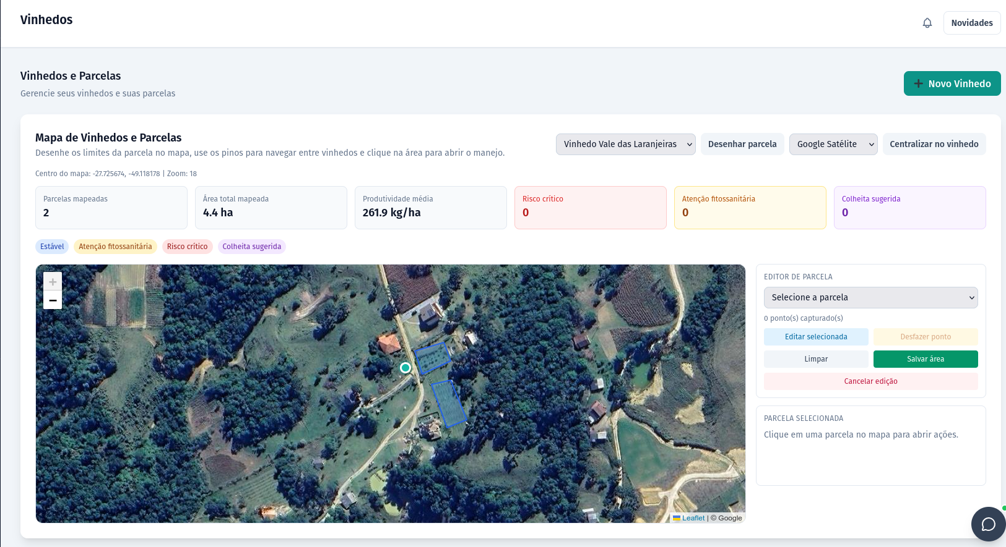This screenshot has height=547, width=1006.
Task: Open the Vinhedo Vale das Laranjeiras dropdown
Action: coord(625,144)
